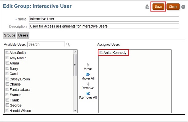Save the group changes
This screenshot has width=188, height=122.
coord(158,7)
